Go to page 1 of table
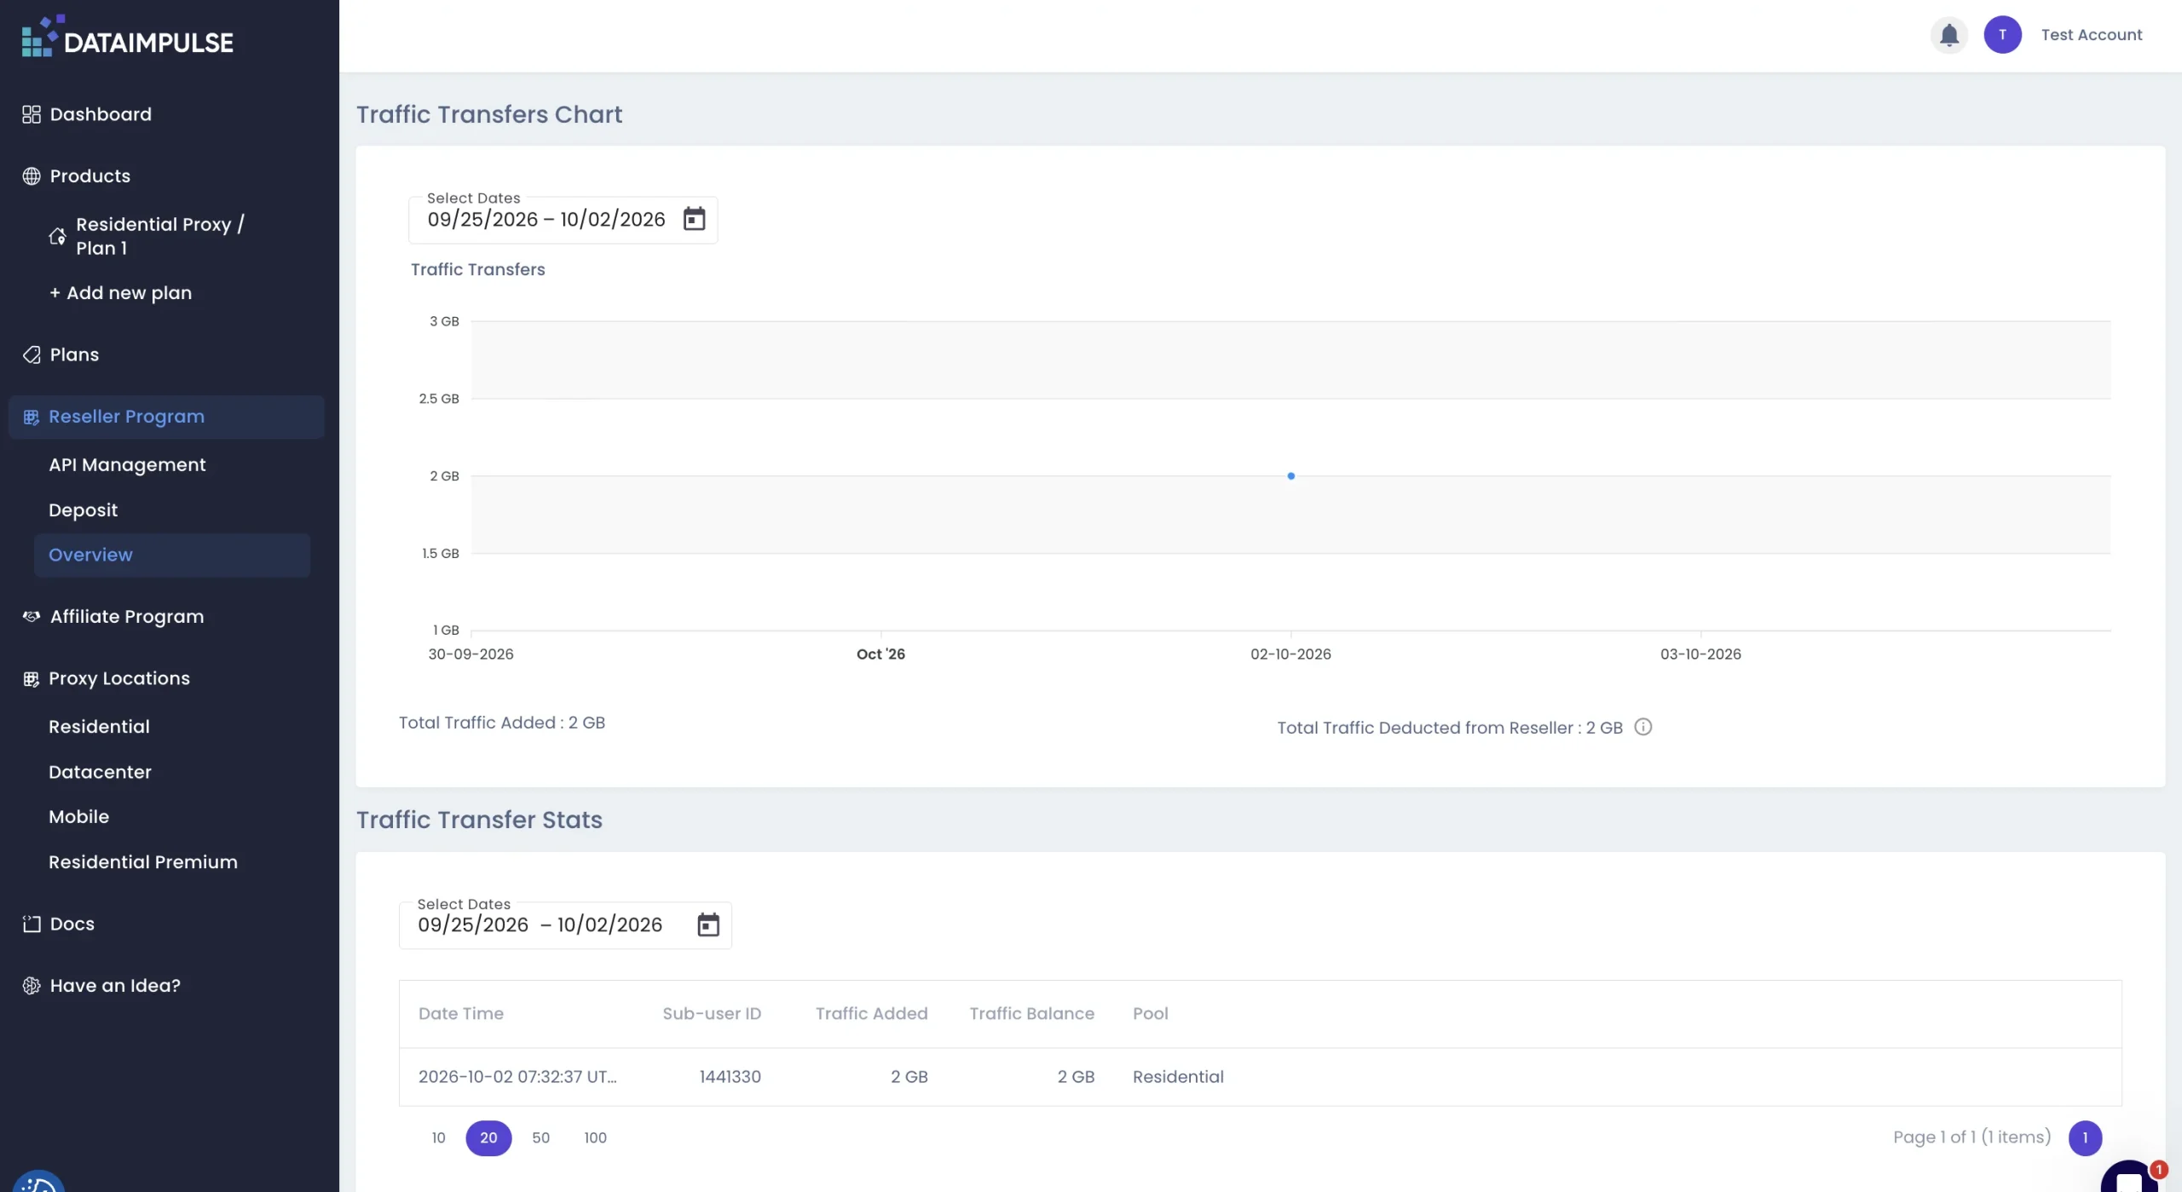The height and width of the screenshot is (1192, 2182). click(2085, 1137)
